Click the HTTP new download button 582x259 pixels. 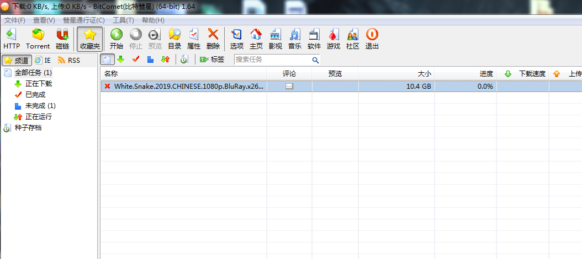pyautogui.click(x=12, y=39)
